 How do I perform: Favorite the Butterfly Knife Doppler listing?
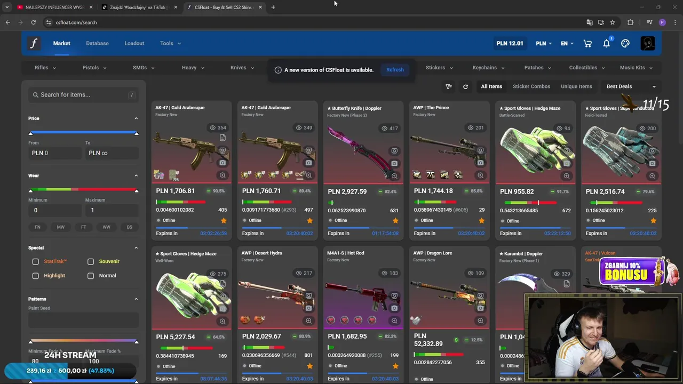[x=395, y=220]
